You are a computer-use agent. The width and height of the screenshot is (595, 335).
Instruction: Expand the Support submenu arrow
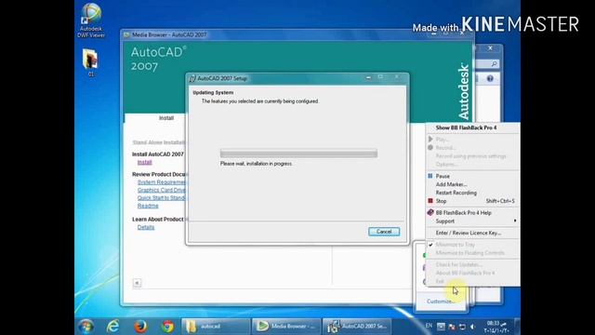coord(515,221)
